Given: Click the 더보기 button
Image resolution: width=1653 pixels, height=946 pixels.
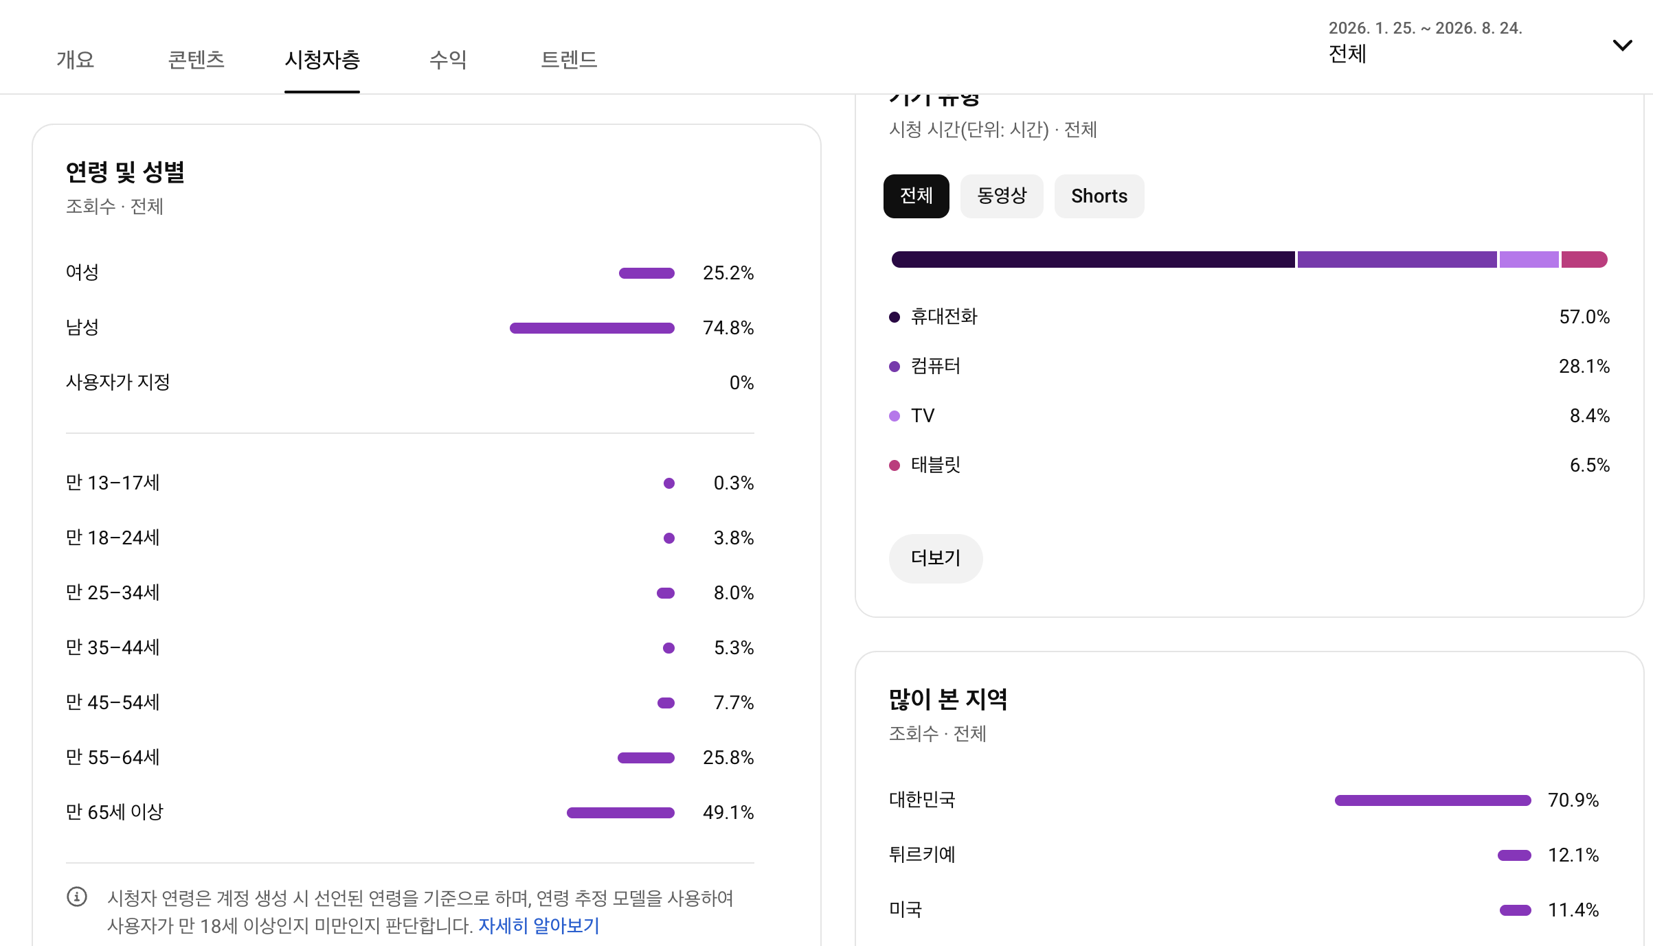Looking at the screenshot, I should [936, 558].
